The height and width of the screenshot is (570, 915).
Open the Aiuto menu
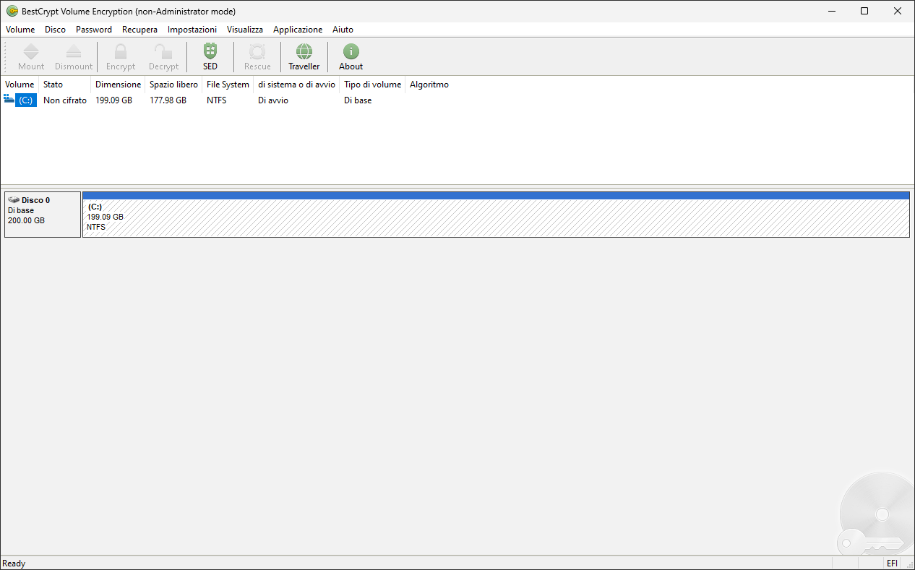tap(343, 30)
